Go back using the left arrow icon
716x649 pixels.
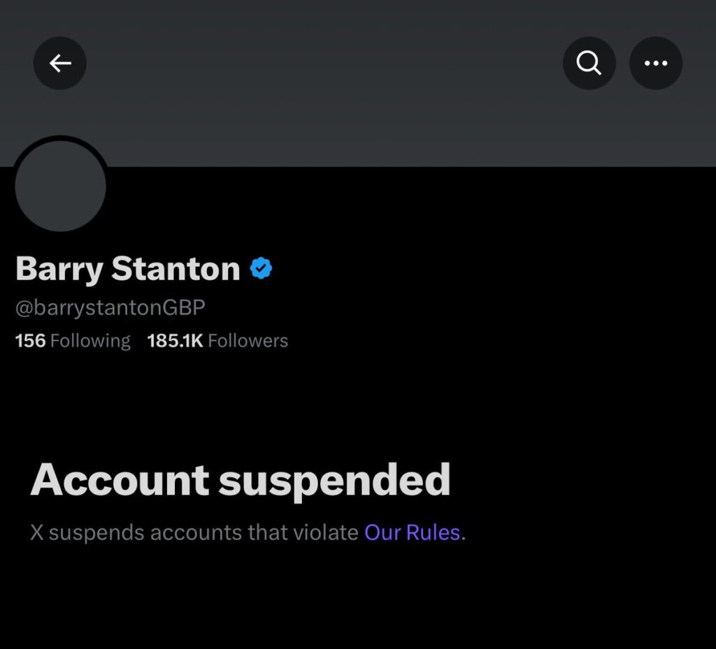click(x=60, y=63)
